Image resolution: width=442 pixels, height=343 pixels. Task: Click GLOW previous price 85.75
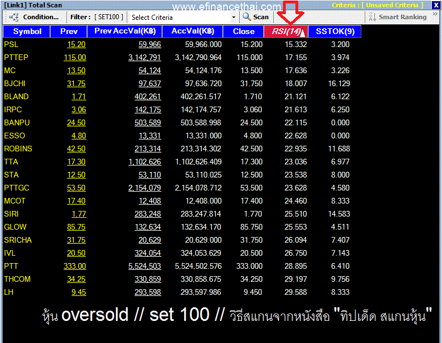[76, 227]
